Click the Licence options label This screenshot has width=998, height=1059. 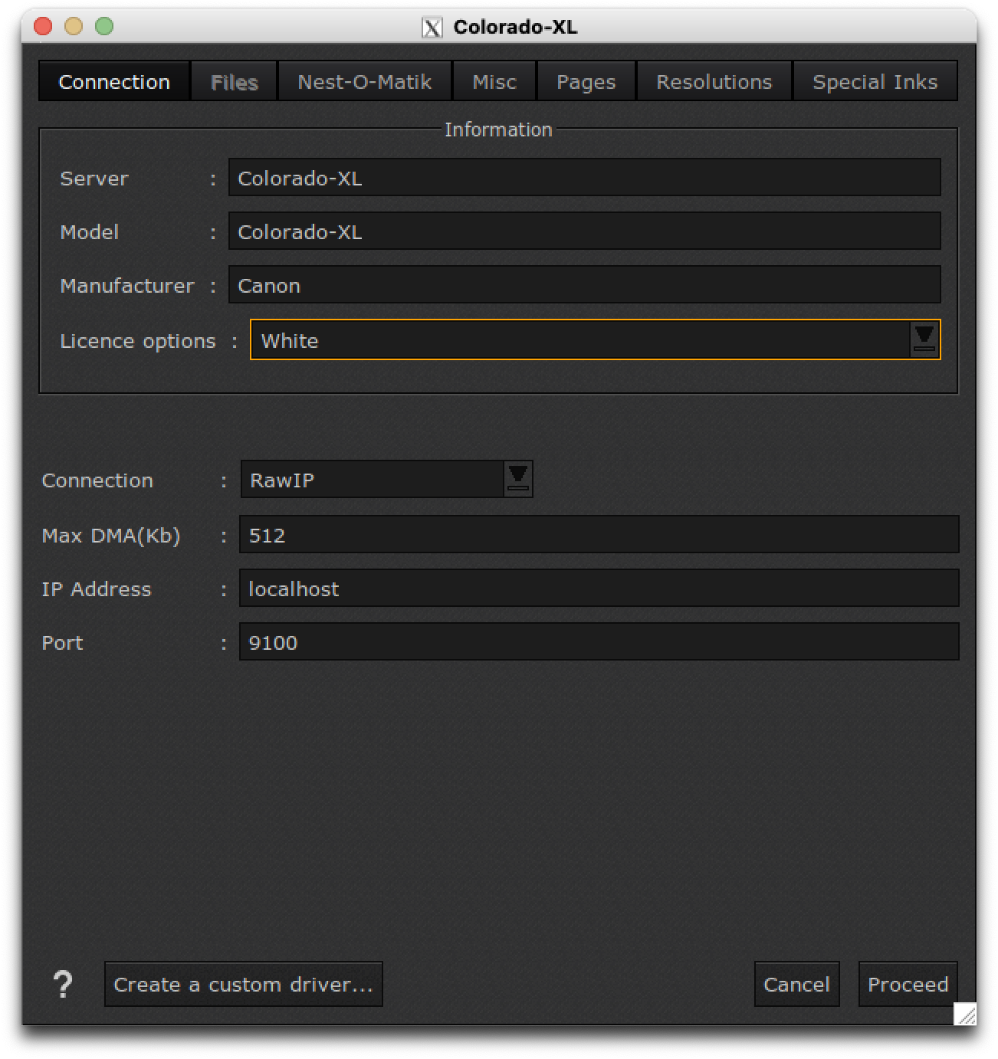pyautogui.click(x=138, y=341)
